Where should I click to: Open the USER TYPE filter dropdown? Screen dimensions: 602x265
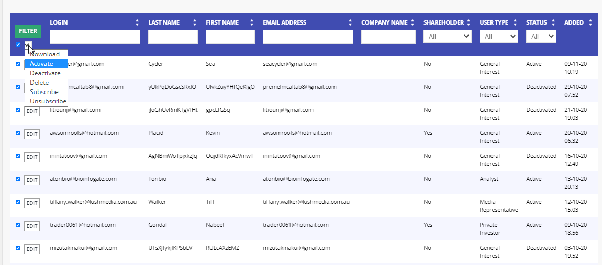pyautogui.click(x=499, y=37)
